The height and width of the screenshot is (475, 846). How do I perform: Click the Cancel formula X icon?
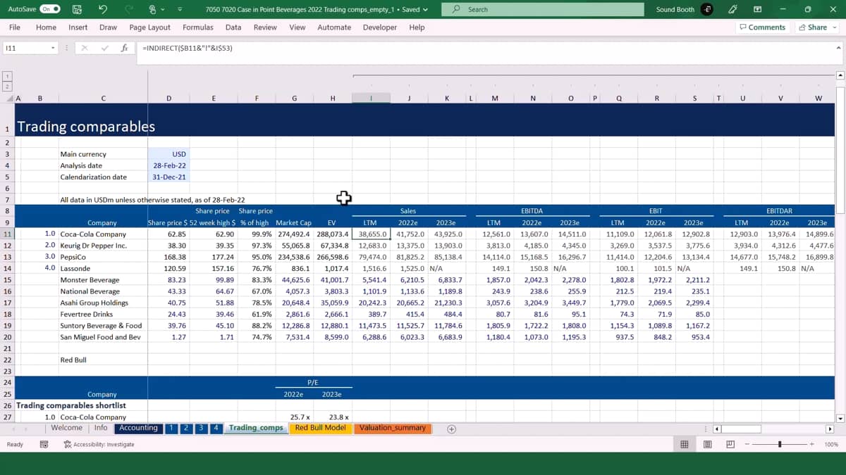[x=85, y=48]
